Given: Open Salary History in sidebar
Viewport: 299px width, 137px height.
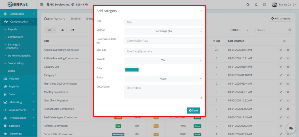Looking at the screenshot, I should [x=16, y=63].
